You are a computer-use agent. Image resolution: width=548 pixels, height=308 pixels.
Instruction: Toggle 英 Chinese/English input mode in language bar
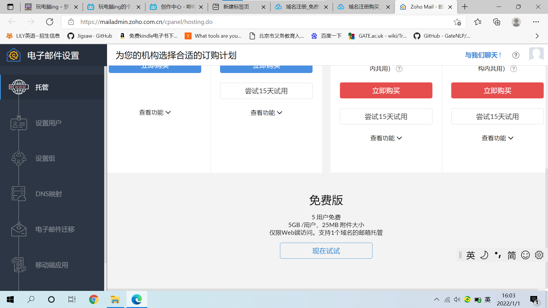(x=470, y=255)
